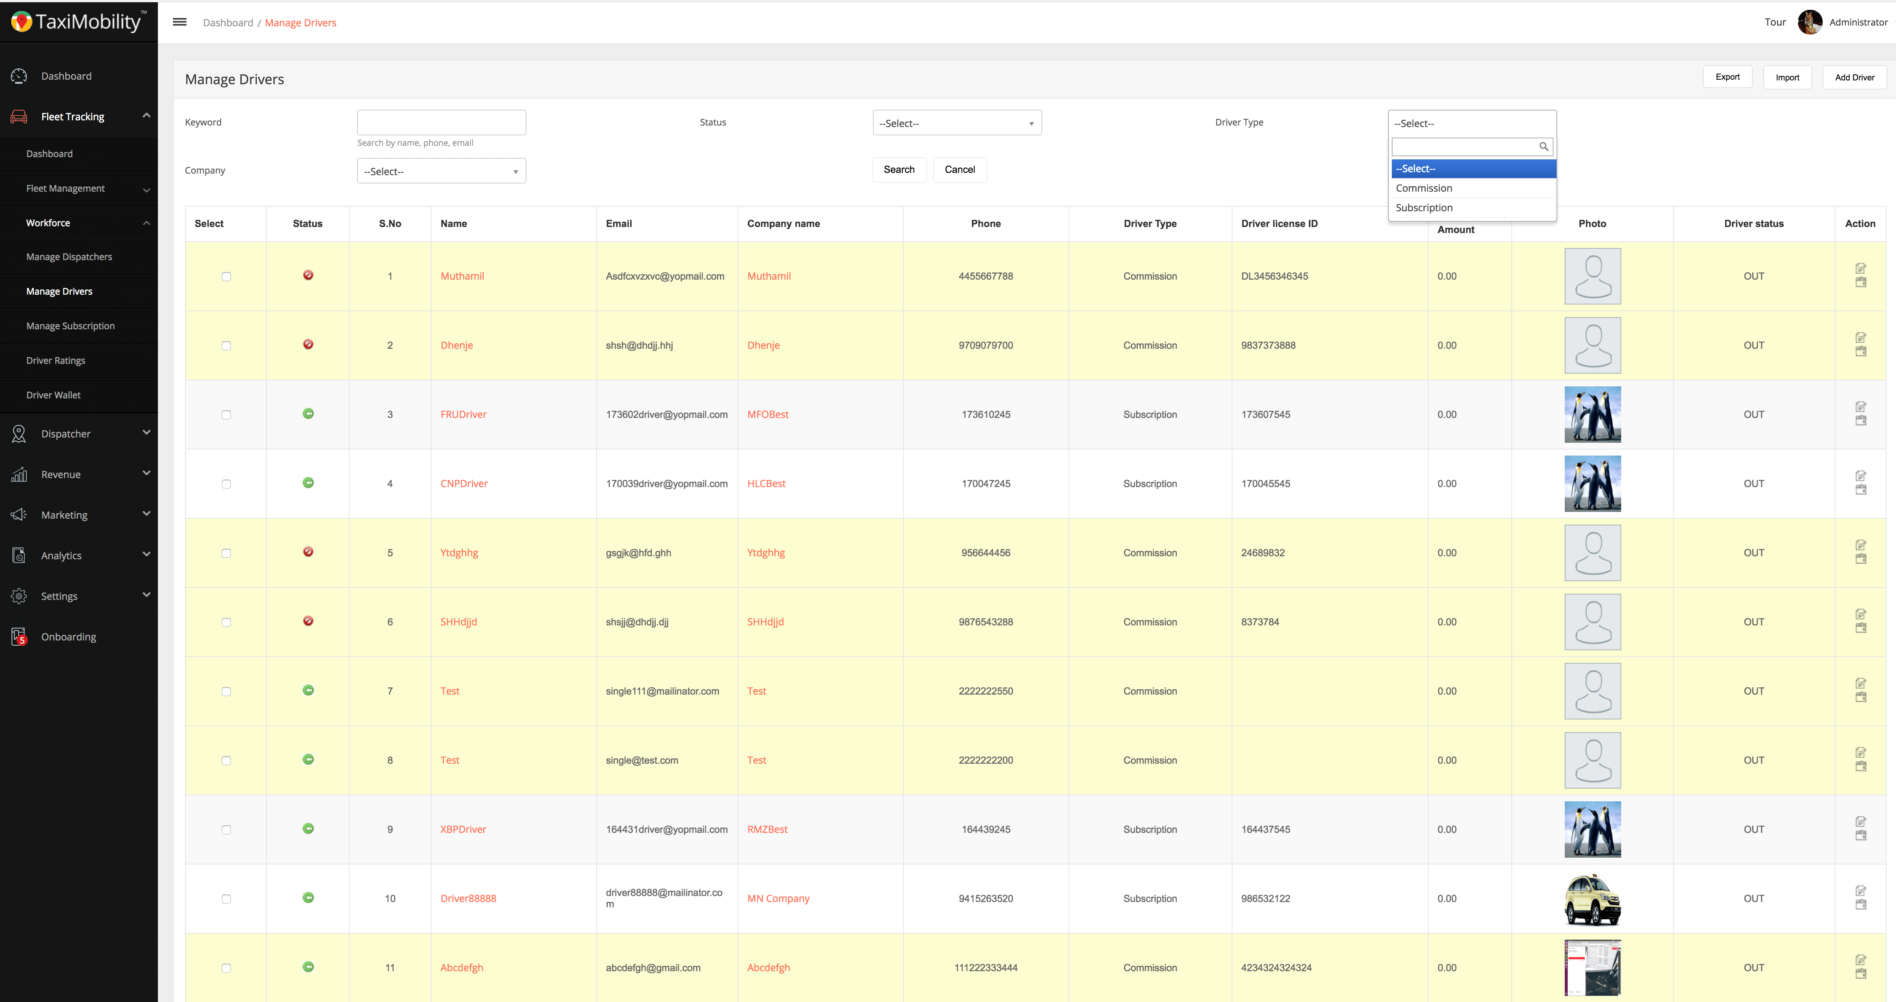Open driver name link Abcdefgh
The width and height of the screenshot is (1896, 1002).
tap(461, 967)
